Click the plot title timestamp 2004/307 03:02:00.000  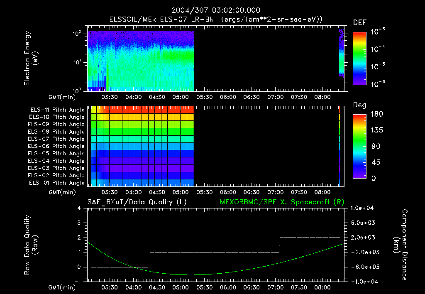point(216,10)
